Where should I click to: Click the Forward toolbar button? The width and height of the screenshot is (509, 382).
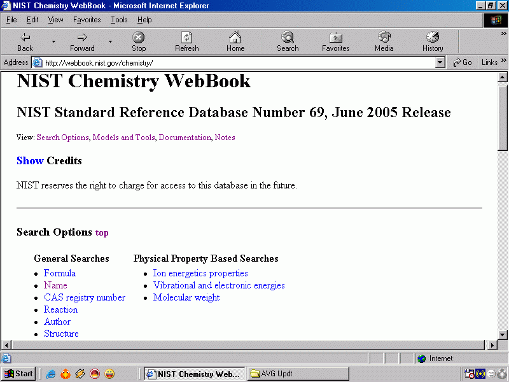pyautogui.click(x=82, y=41)
